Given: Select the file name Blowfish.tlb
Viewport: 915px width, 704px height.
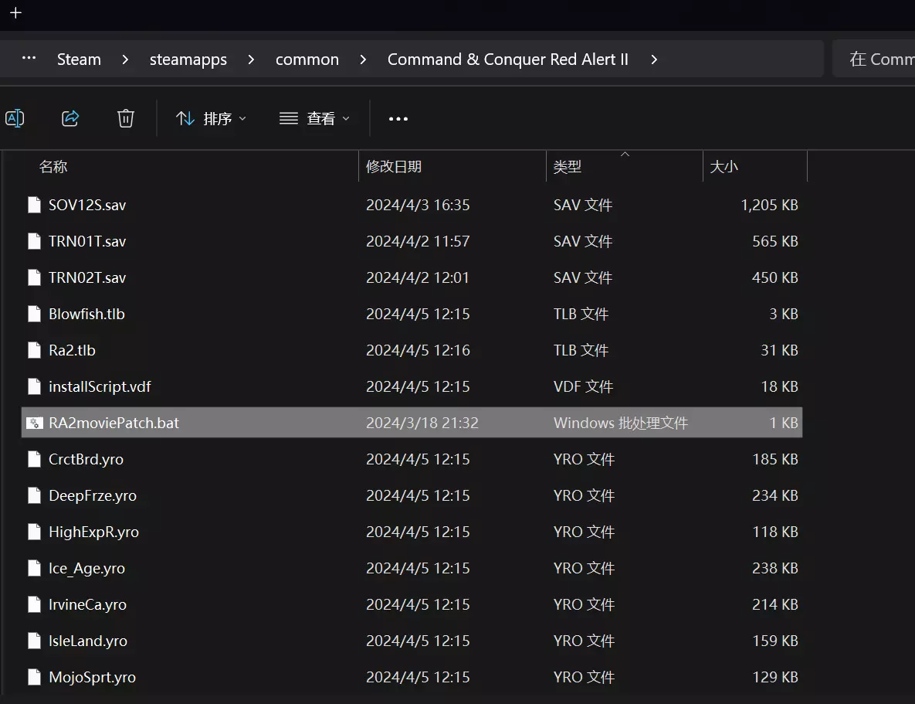Looking at the screenshot, I should (x=86, y=314).
